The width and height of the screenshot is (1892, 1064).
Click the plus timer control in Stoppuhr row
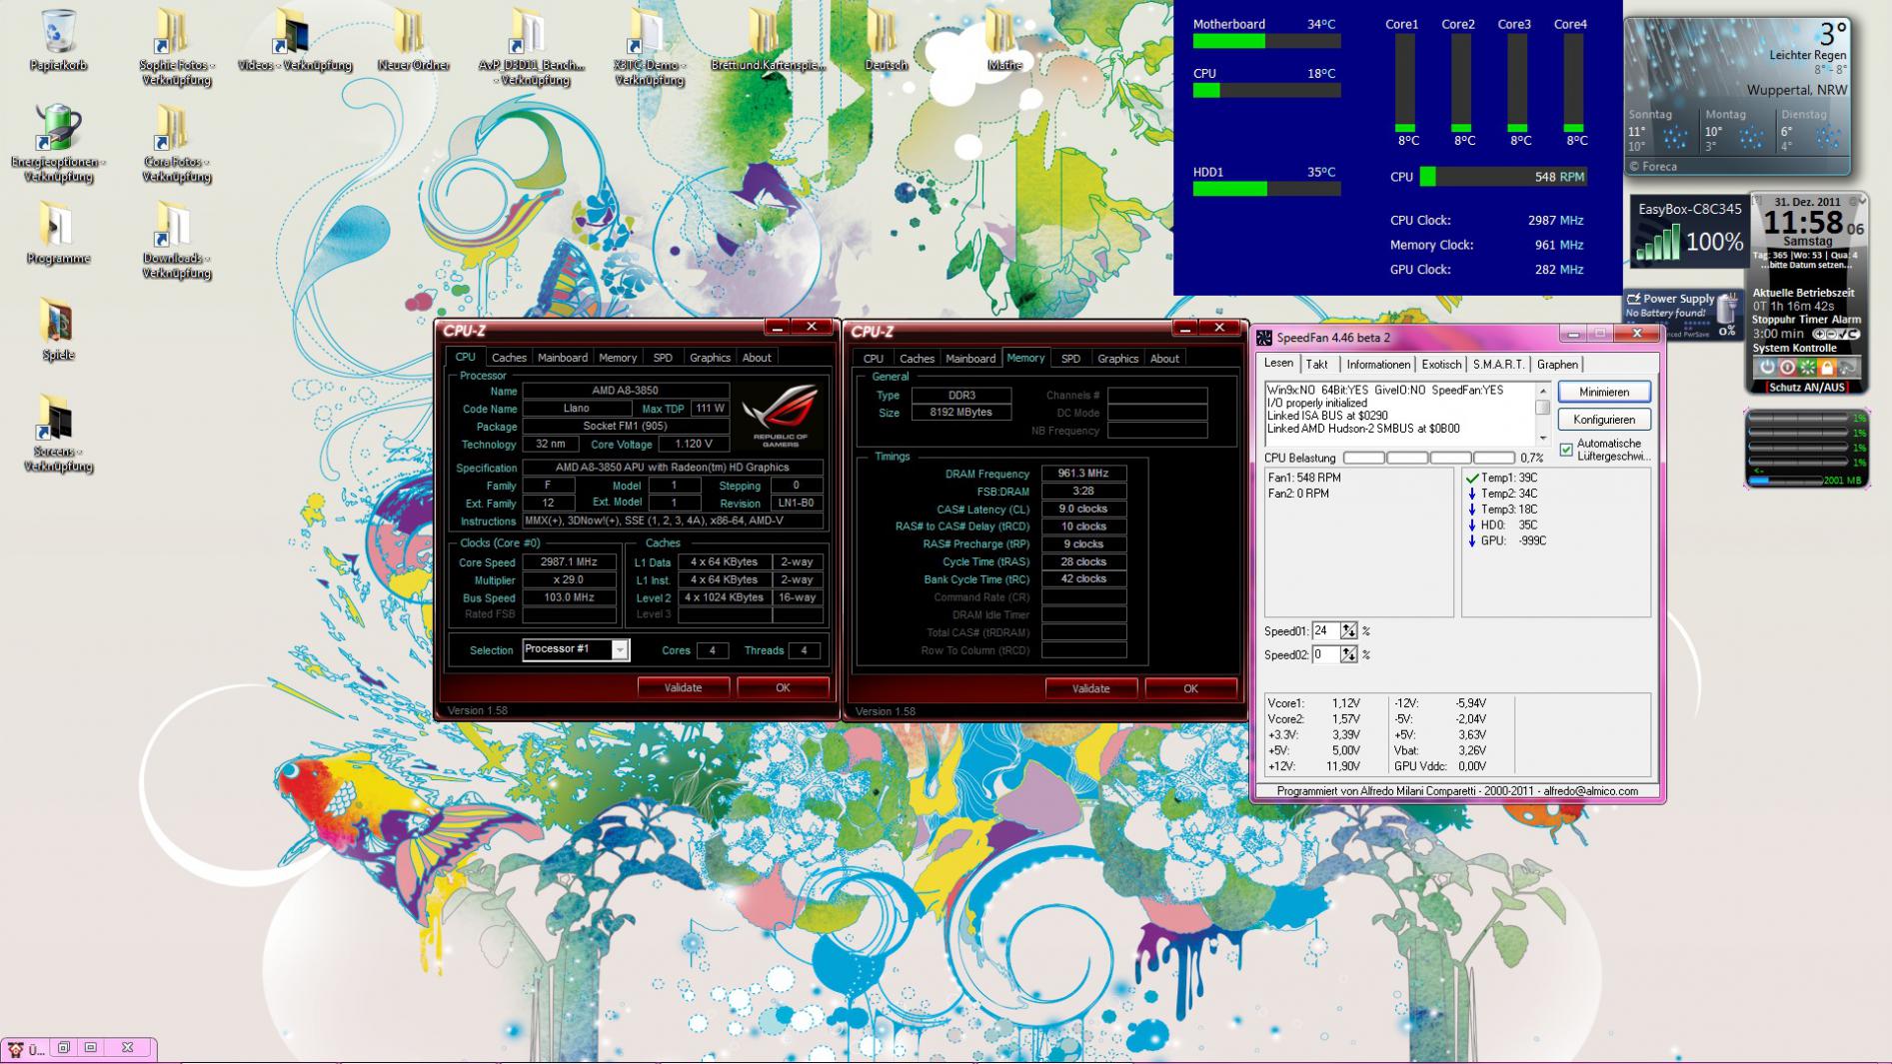(1820, 334)
